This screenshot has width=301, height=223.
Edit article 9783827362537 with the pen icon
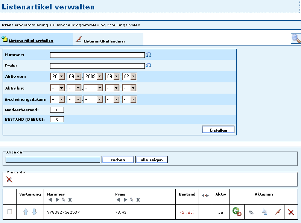point(278,212)
